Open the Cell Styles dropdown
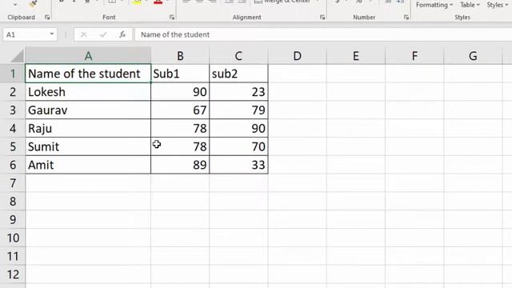The image size is (512, 288). click(x=498, y=5)
